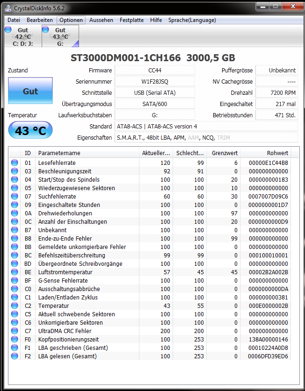Click status icon for Beschleunigungszeit row

(x=15, y=171)
